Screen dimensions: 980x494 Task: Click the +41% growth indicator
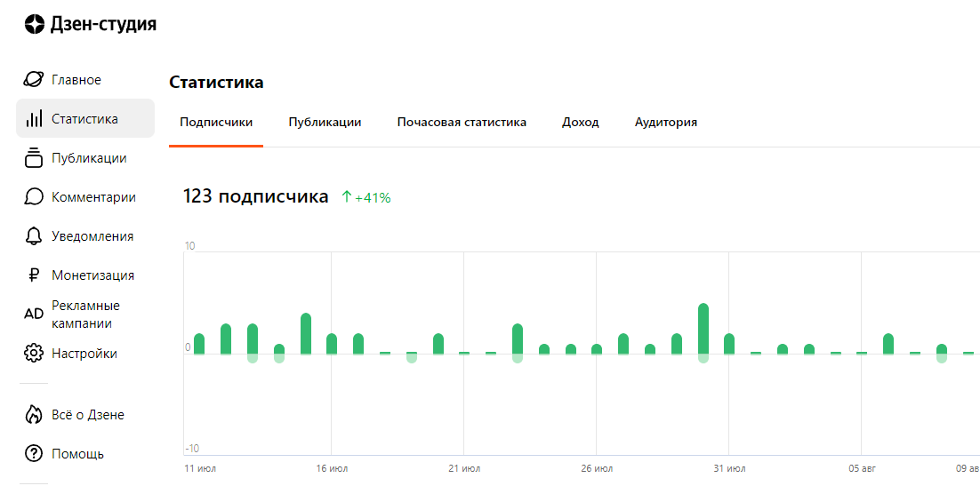tap(366, 198)
